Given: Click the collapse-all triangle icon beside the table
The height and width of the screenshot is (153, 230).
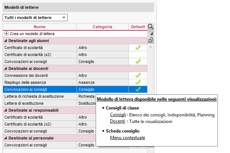Looking at the screenshot, I should point(151,33).
